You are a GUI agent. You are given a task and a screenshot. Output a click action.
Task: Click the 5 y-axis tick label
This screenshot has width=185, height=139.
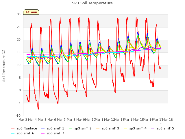pyautogui.click(x=20, y=78)
